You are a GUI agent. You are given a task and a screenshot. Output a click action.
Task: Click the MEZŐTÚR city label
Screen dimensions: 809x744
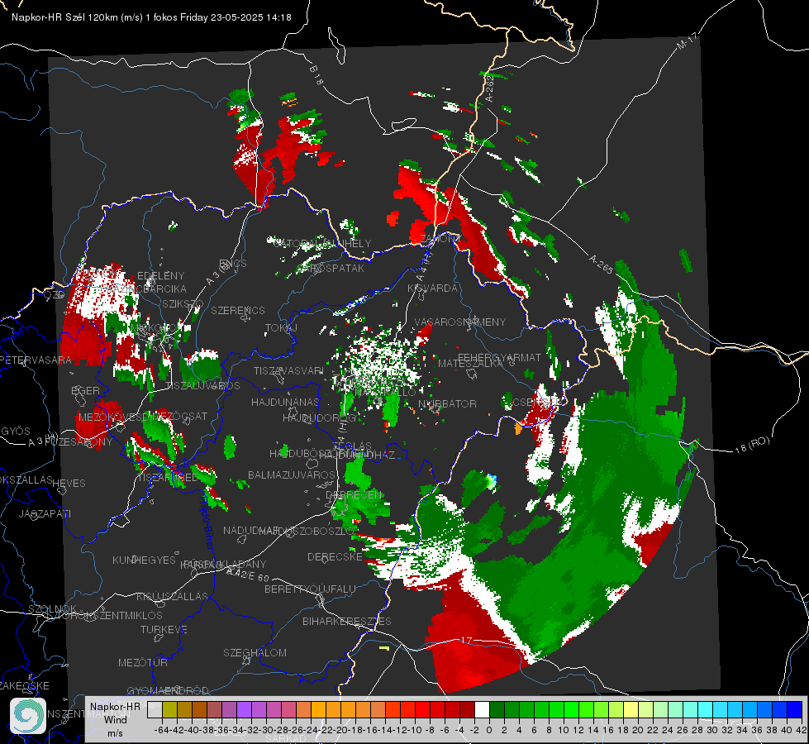[142, 662]
